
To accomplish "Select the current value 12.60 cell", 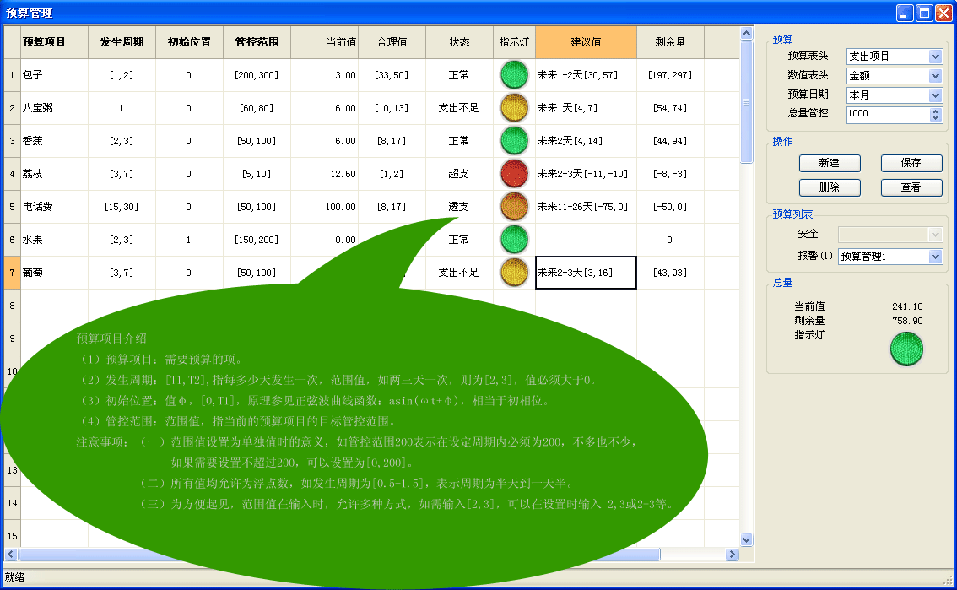I will [x=325, y=174].
